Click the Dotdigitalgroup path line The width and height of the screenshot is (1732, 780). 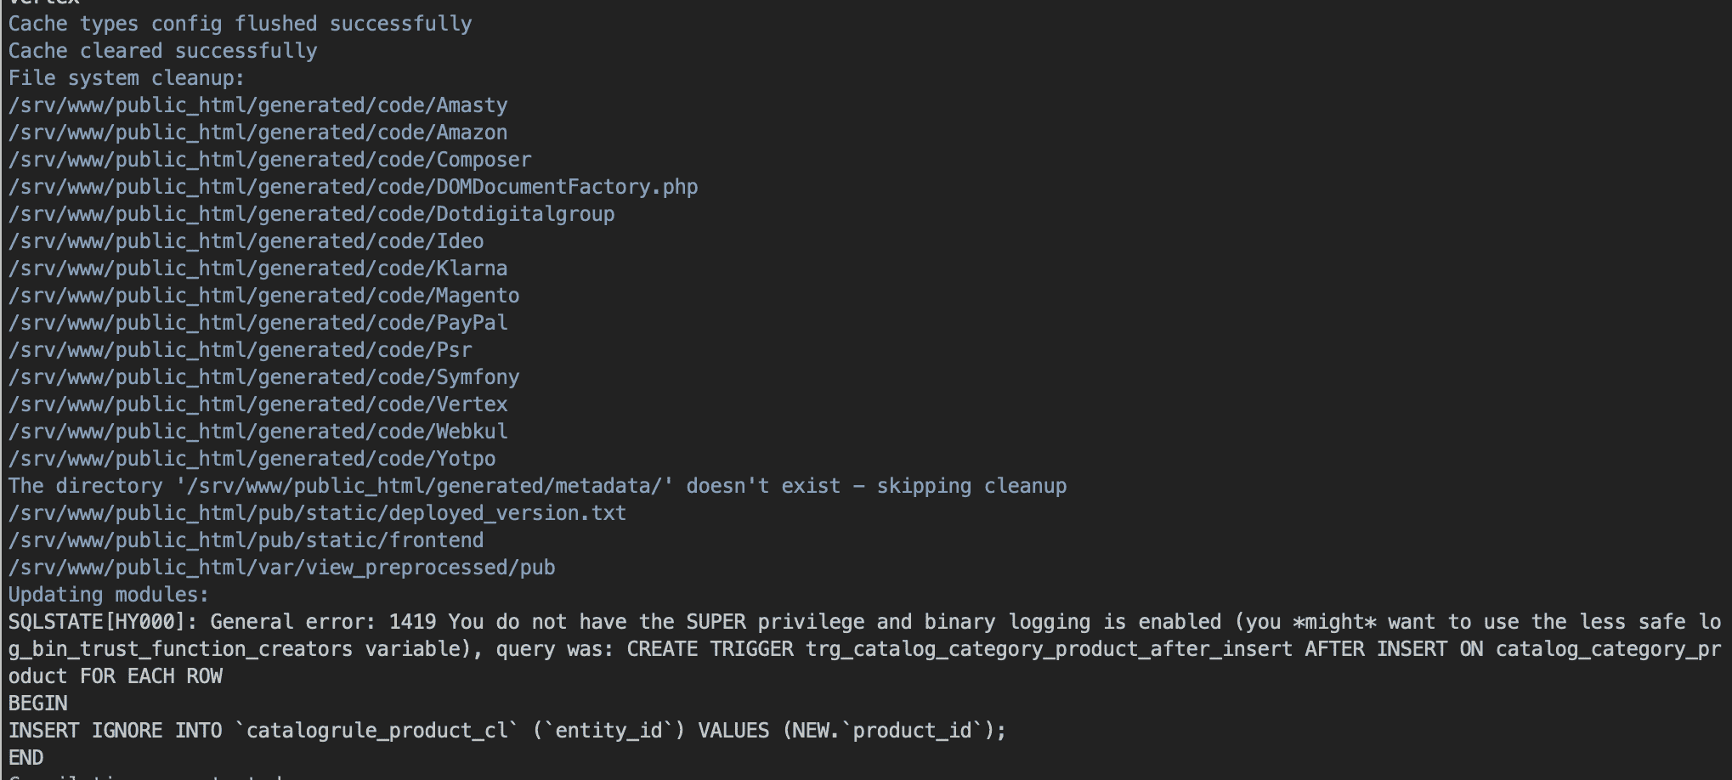(x=311, y=214)
